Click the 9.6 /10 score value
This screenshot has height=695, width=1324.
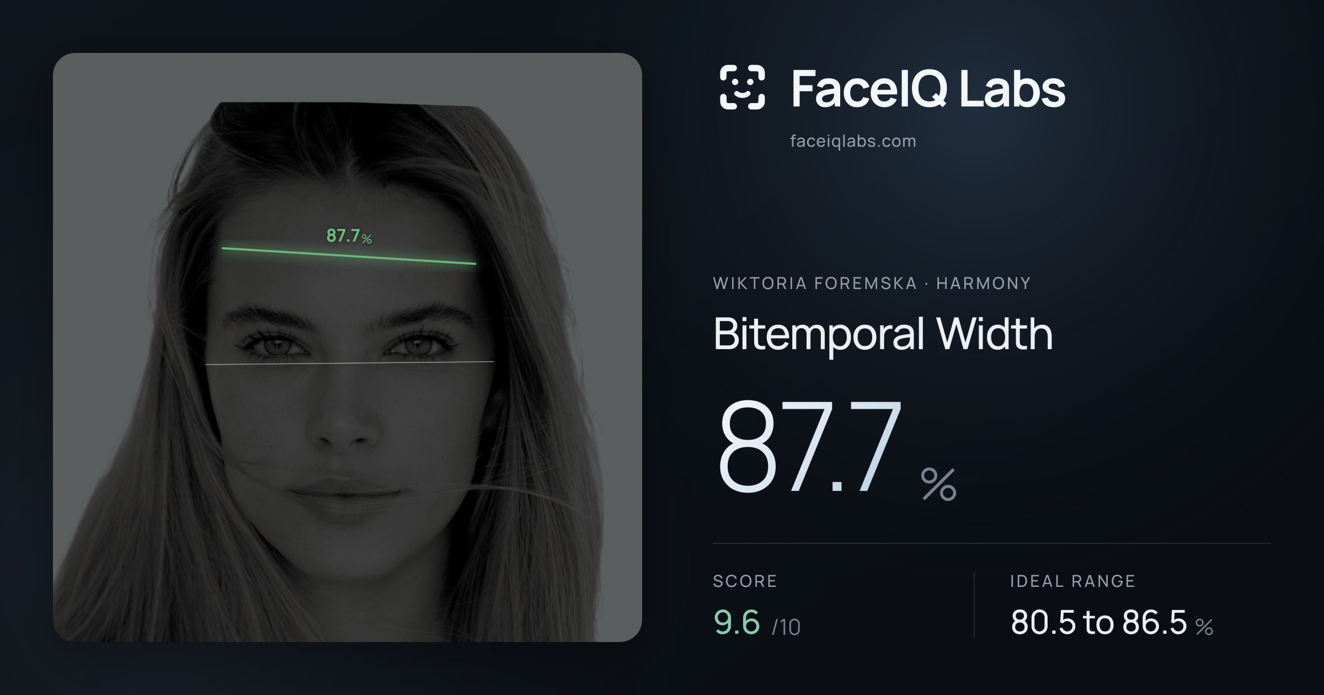point(757,623)
